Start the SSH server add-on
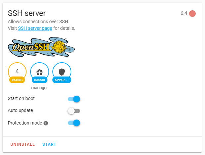 coord(49,144)
